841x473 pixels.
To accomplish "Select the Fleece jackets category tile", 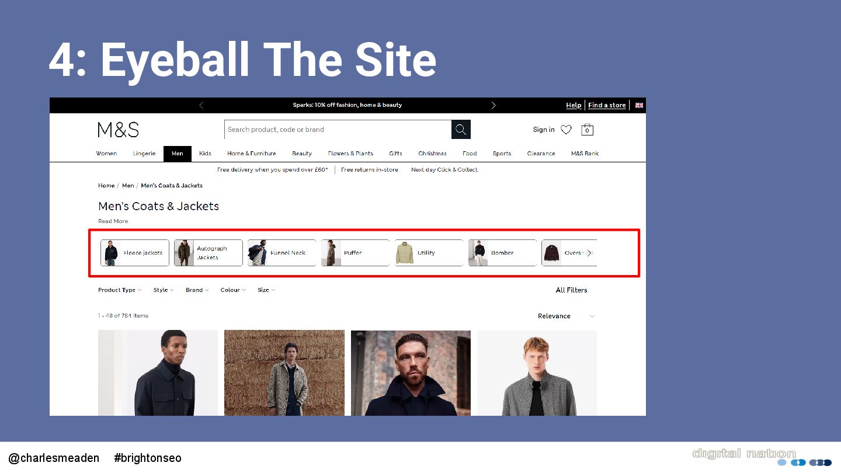I will coord(135,253).
